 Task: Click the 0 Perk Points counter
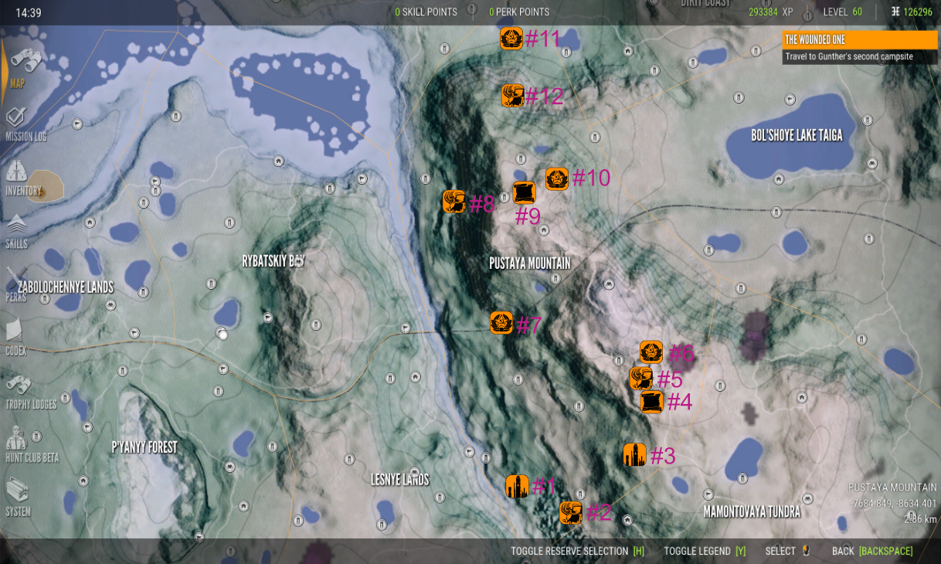coord(519,12)
